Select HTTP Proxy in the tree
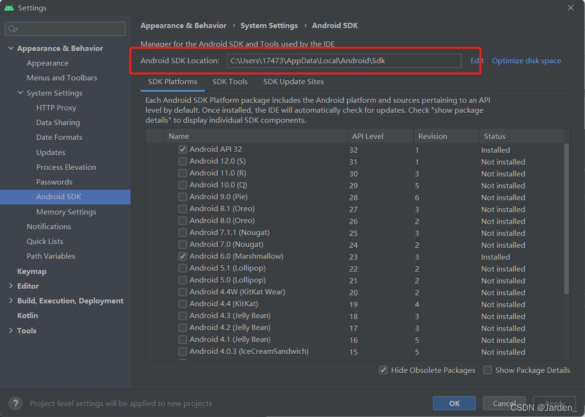The width and height of the screenshot is (585, 417). pos(56,107)
